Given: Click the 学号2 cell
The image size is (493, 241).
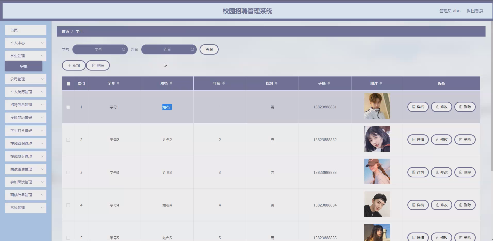Looking at the screenshot, I should [114, 140].
